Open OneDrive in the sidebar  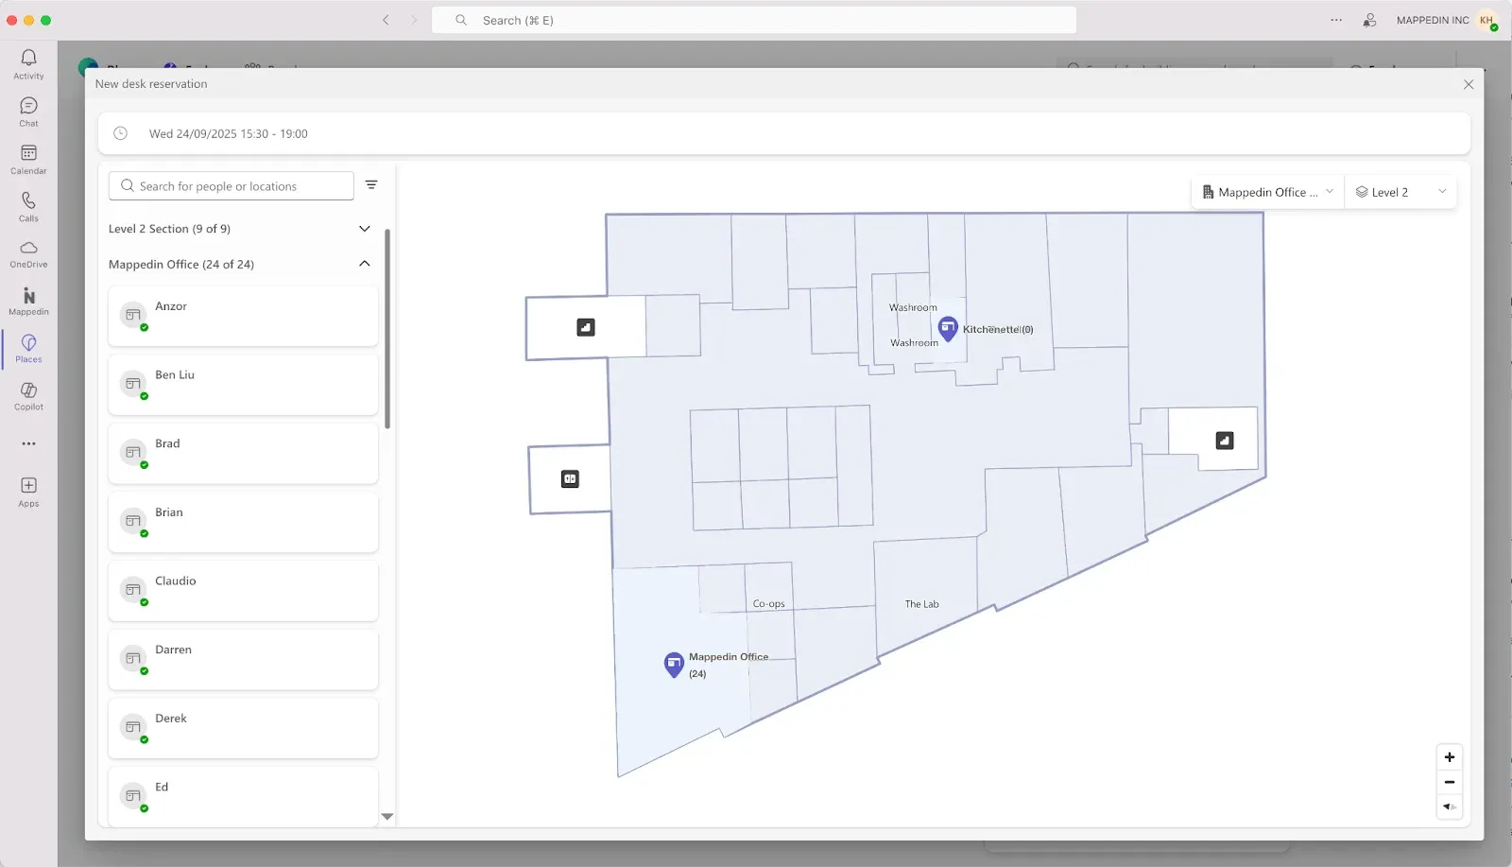pyautogui.click(x=28, y=253)
